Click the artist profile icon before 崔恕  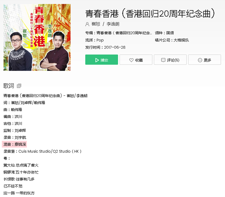(x=87, y=24)
